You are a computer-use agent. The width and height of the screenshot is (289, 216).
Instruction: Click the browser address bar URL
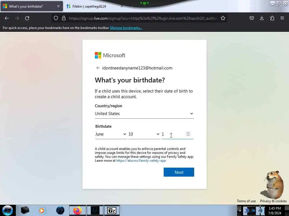pyautogui.click(x=143, y=18)
